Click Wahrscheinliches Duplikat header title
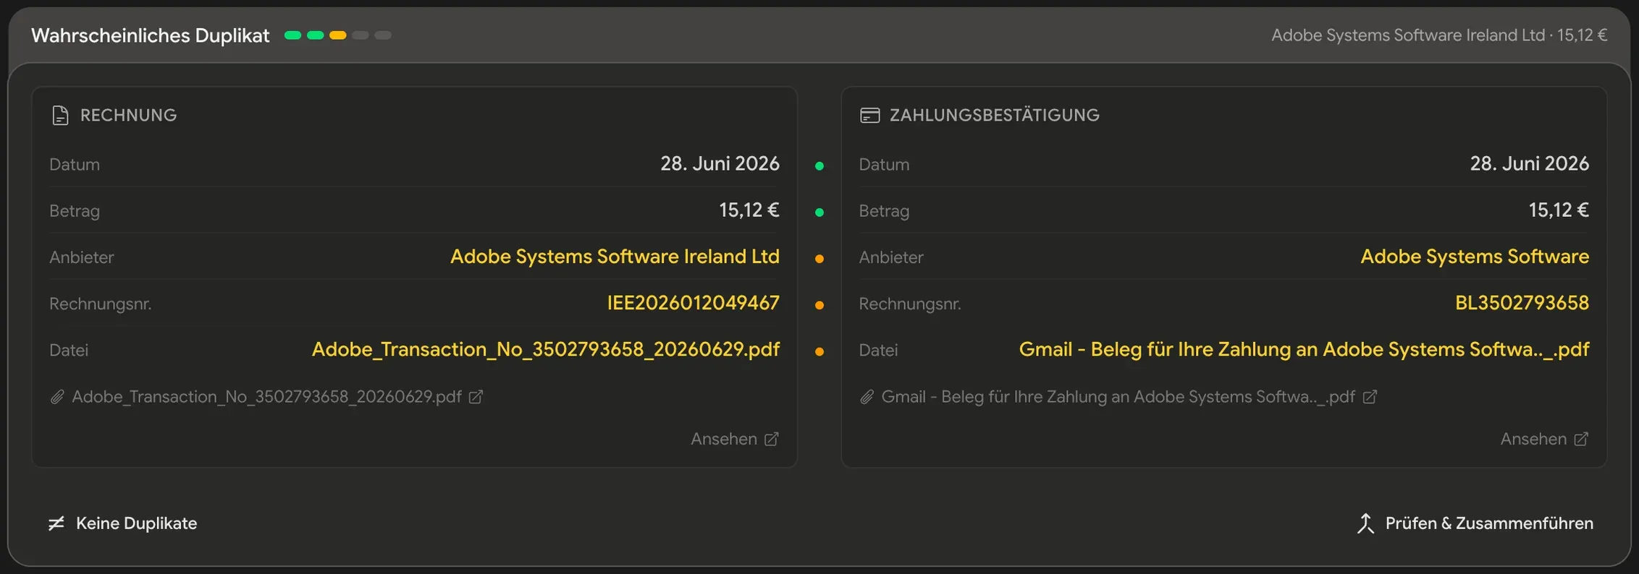The image size is (1639, 574). tap(151, 35)
